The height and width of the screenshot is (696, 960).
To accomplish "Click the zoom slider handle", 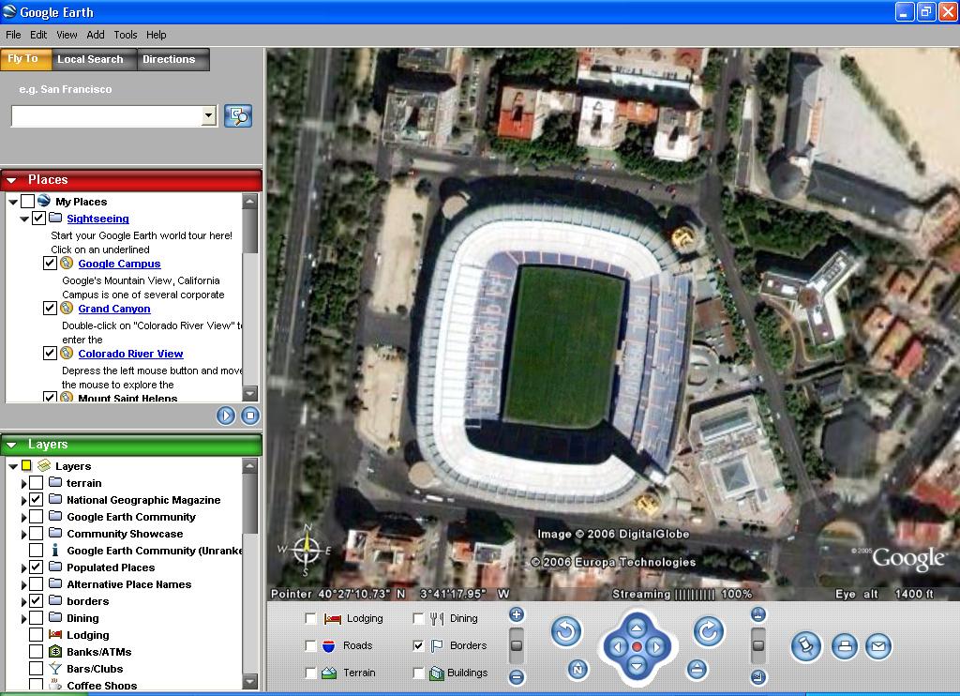I will 517,645.
